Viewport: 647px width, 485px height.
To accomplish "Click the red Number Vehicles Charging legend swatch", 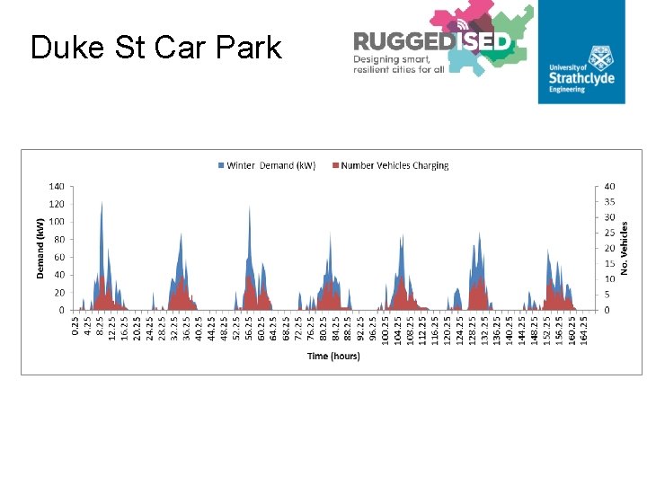I will [335, 165].
